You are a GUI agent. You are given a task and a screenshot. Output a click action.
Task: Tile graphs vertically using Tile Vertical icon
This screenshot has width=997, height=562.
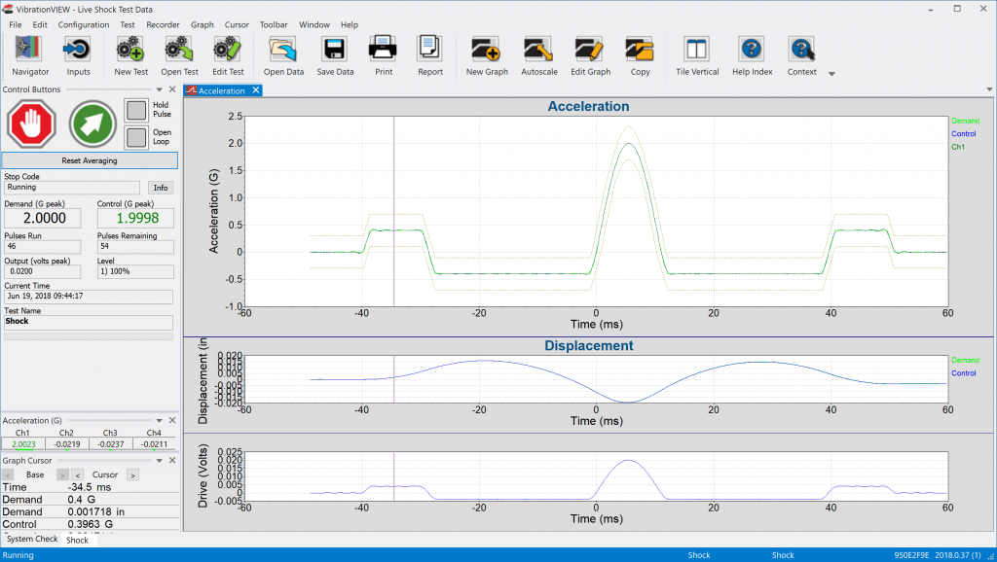[696, 49]
